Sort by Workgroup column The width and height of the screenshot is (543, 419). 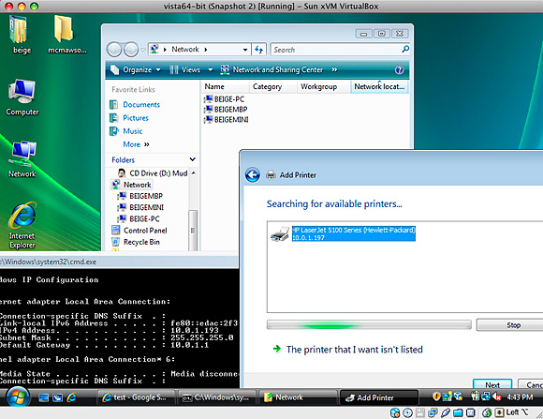click(x=324, y=87)
